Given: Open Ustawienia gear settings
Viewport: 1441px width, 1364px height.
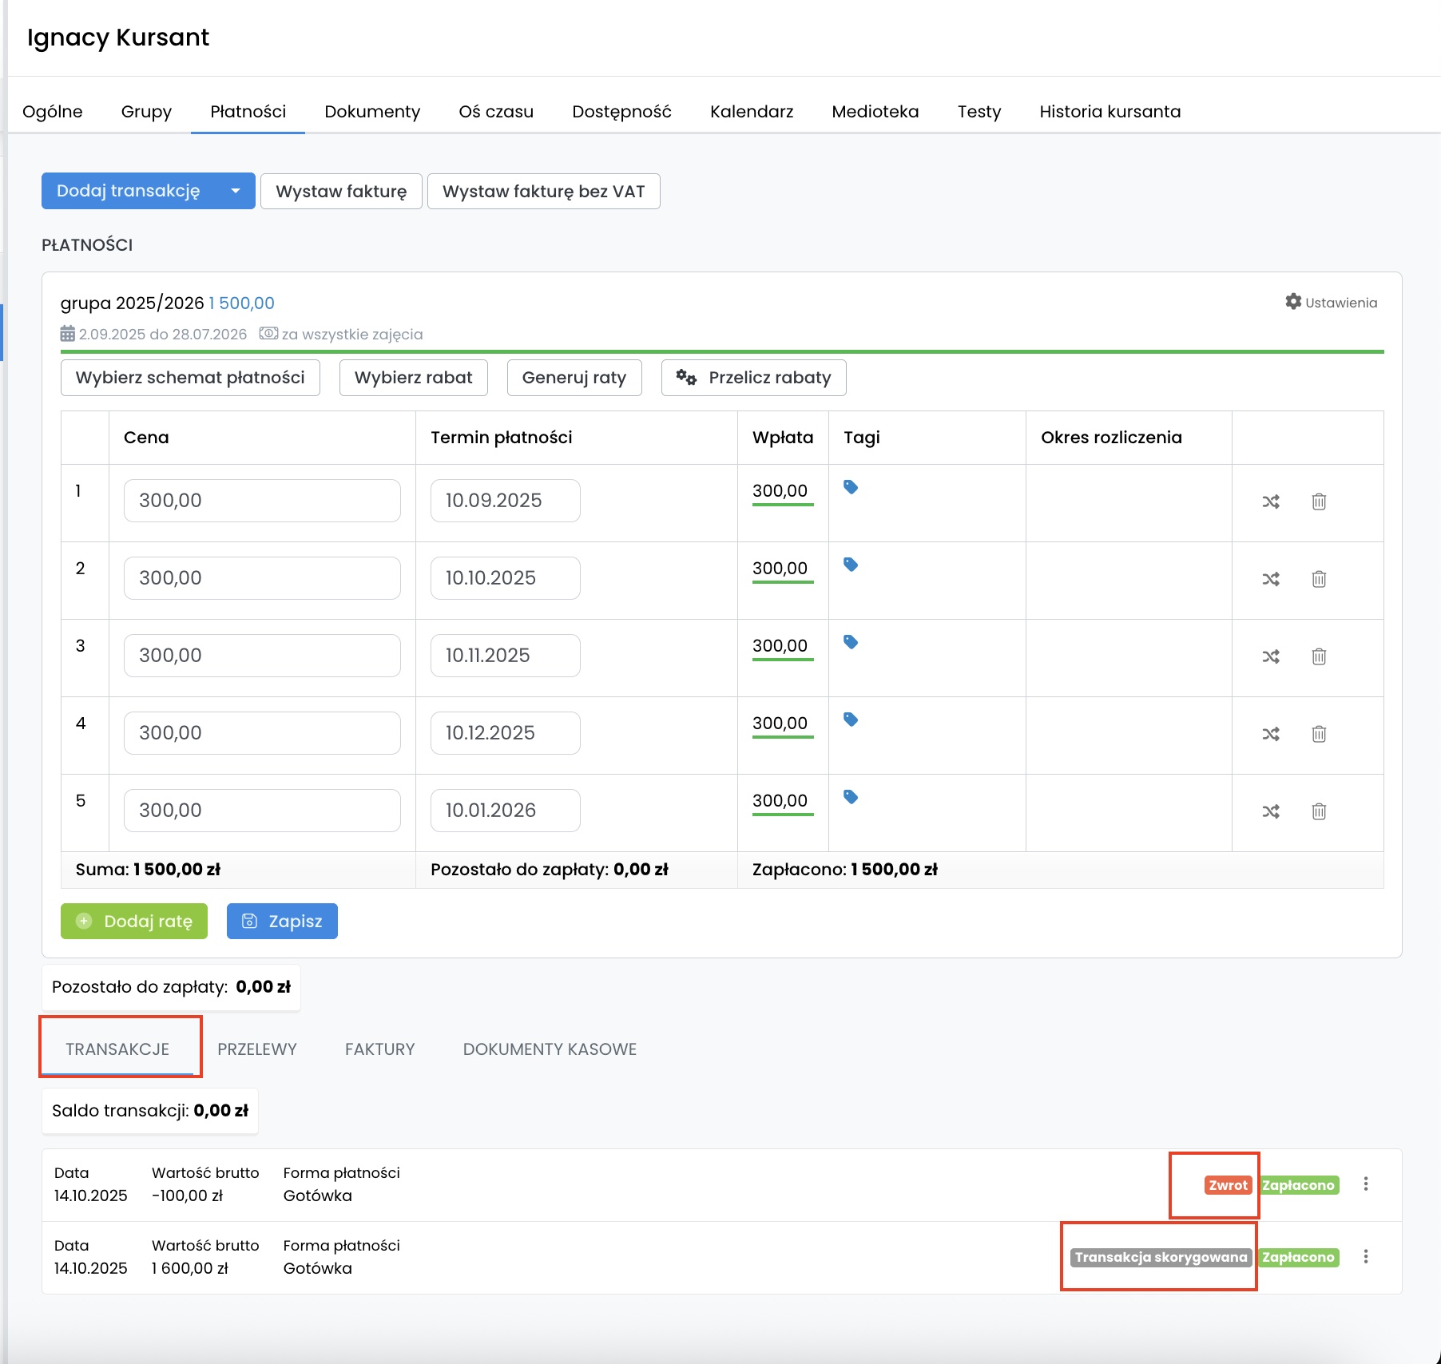Looking at the screenshot, I should 1331,303.
